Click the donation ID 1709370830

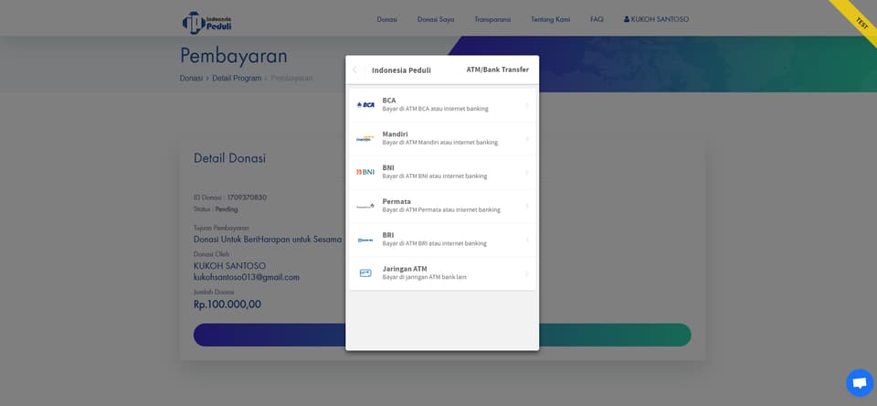[247, 198]
